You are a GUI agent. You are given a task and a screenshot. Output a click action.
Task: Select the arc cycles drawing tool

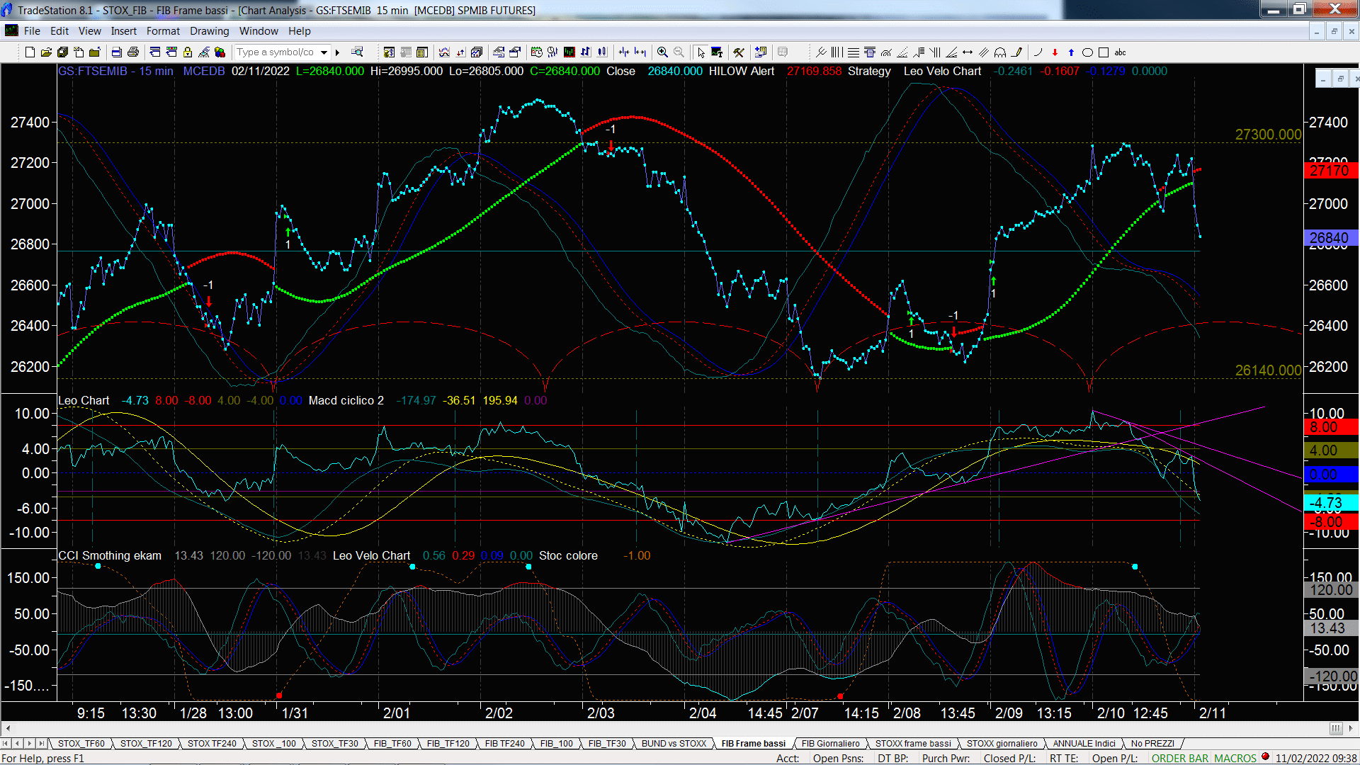(1000, 52)
